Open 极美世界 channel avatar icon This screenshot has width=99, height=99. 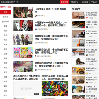[x=36, y=16]
